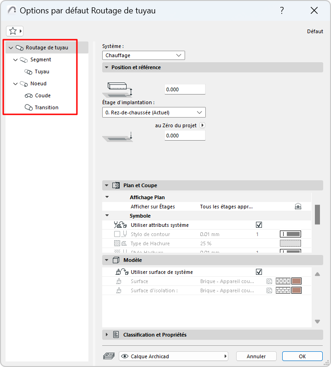
Task: Click the layer stack icon at bottom
Action: pyautogui.click(x=109, y=356)
